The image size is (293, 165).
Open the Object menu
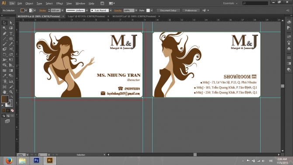pos(29,4)
